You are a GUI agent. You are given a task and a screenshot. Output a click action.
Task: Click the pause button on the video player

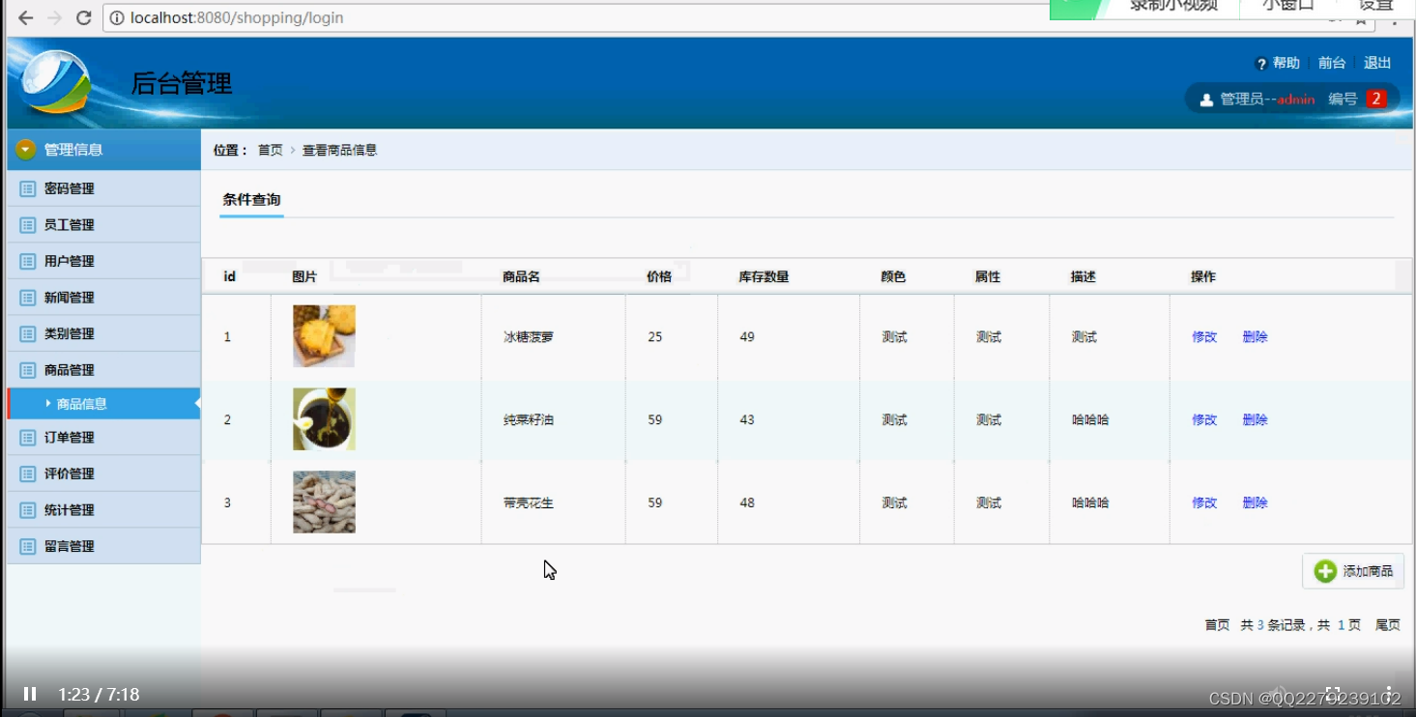click(x=28, y=693)
